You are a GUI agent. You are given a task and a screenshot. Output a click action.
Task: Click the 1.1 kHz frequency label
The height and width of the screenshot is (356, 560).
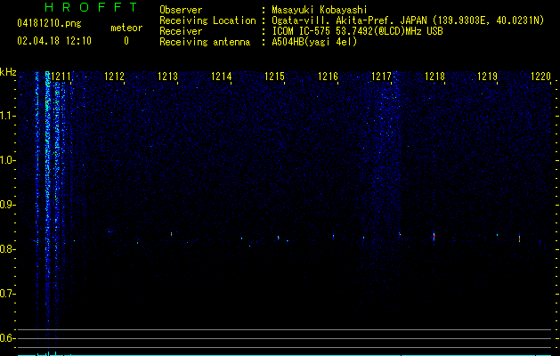(x=7, y=116)
